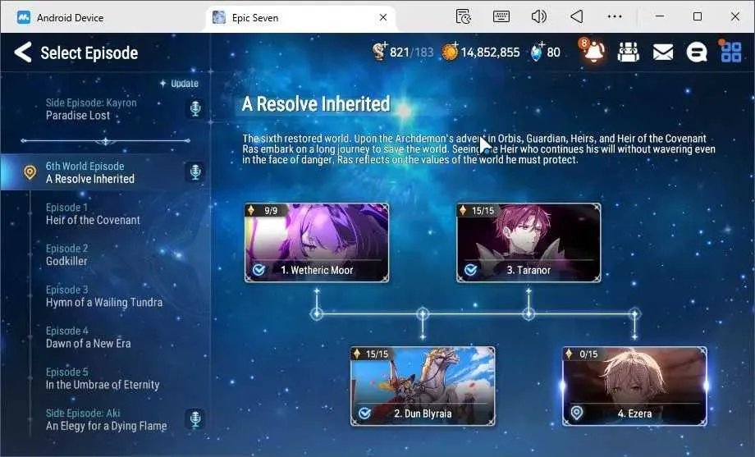Click the completed checkmark on Dun Blyraia
This screenshot has width=755, height=457.
364,413
